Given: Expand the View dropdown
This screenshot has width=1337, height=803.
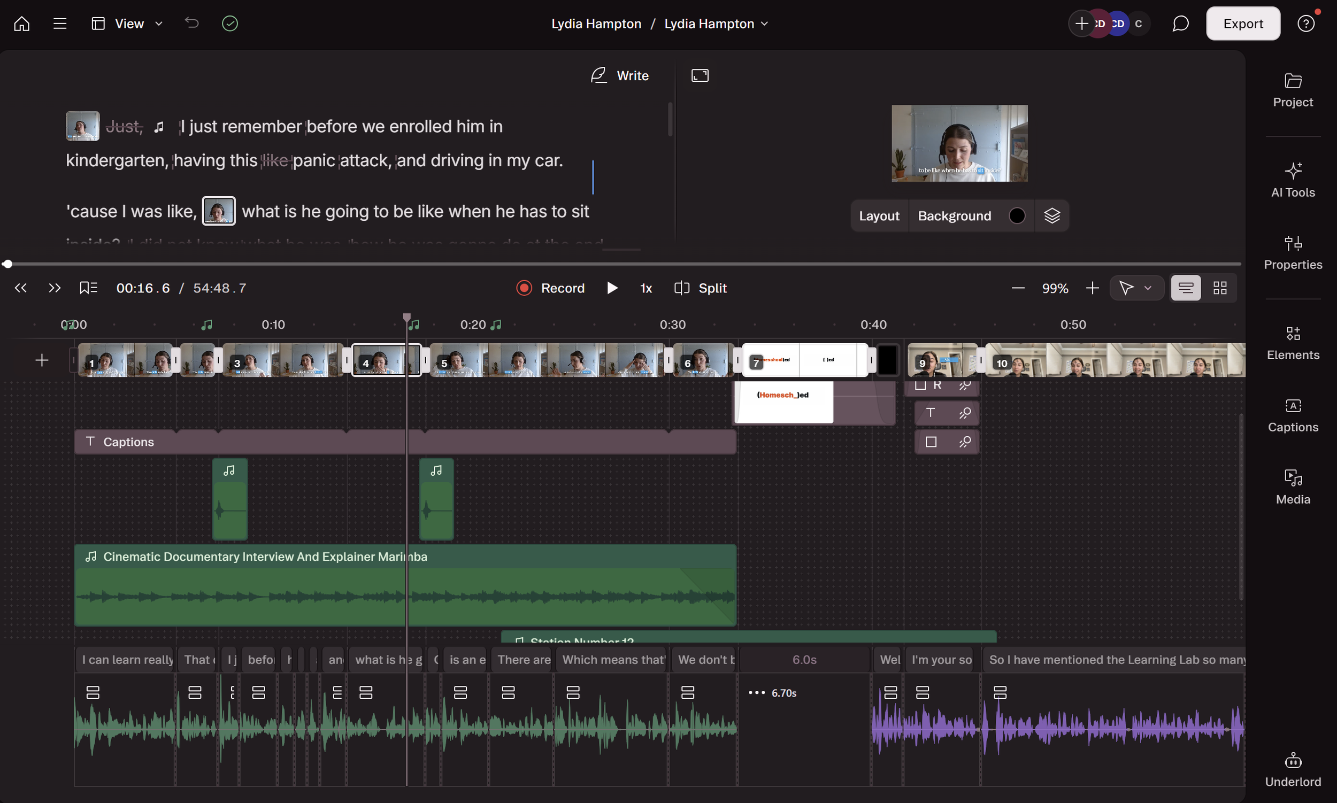Looking at the screenshot, I should [128, 24].
